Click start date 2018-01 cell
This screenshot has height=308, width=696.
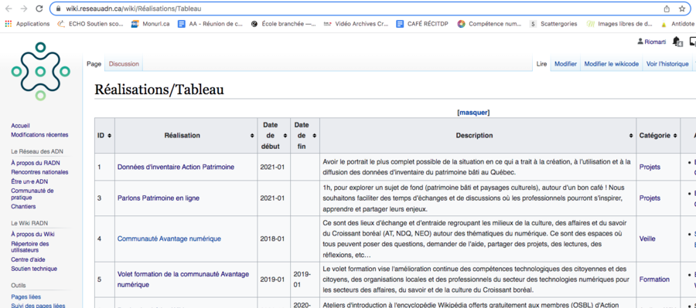(x=274, y=239)
